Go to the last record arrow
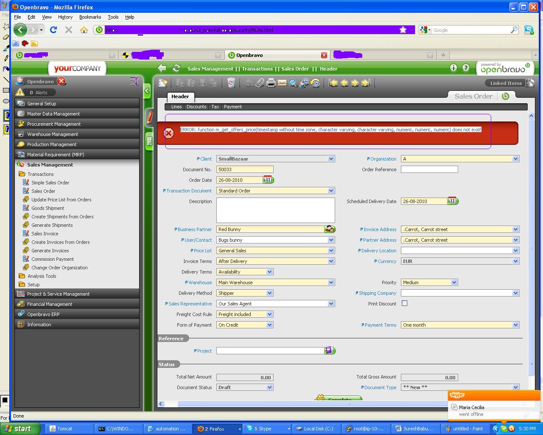Screen dimensions: 543x435 (x=366, y=83)
